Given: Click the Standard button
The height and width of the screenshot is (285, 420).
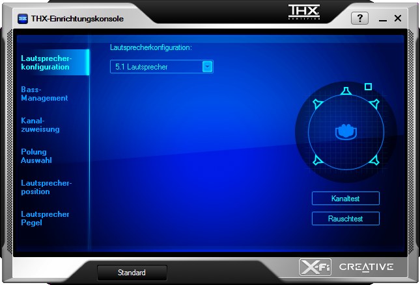Looking at the screenshot, I should coord(132,273).
